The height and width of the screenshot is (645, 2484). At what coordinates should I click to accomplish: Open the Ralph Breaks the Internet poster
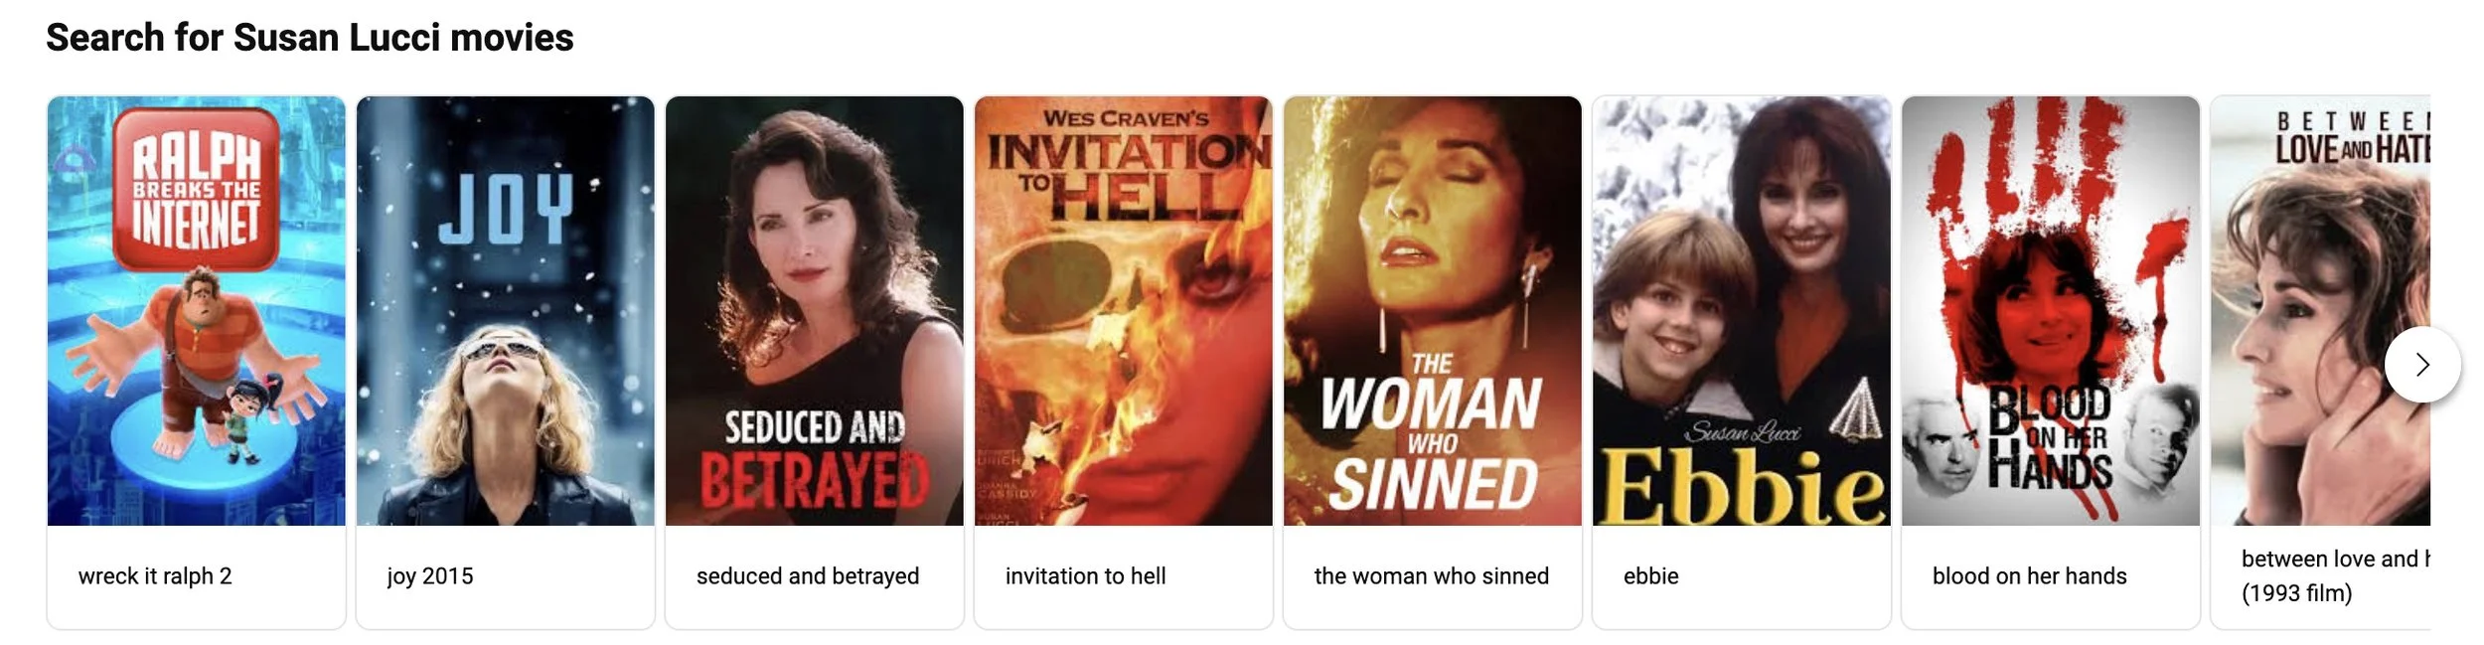(x=197, y=310)
